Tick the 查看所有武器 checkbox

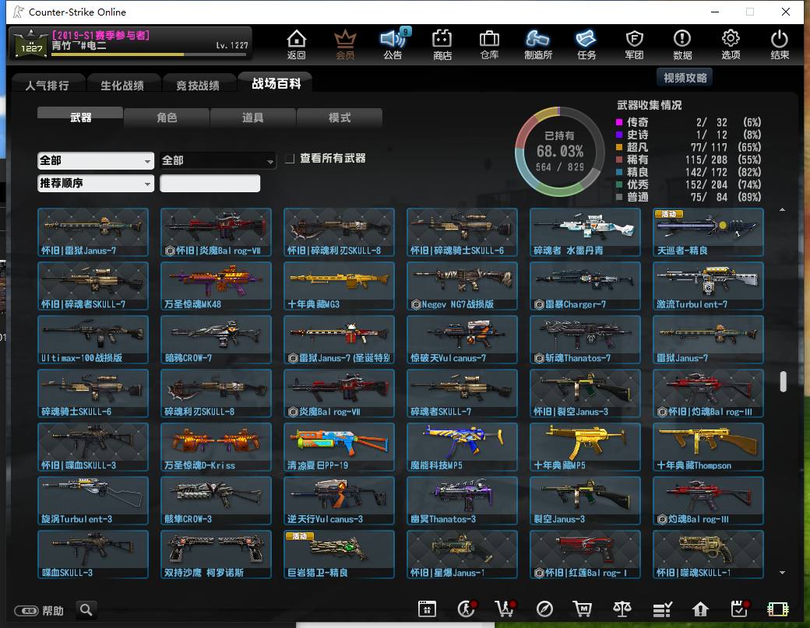tap(290, 159)
